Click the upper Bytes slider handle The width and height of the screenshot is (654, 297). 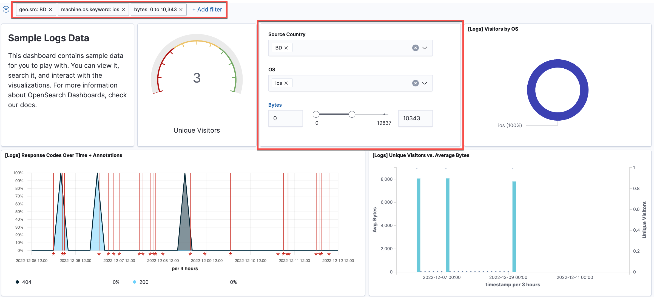[352, 114]
